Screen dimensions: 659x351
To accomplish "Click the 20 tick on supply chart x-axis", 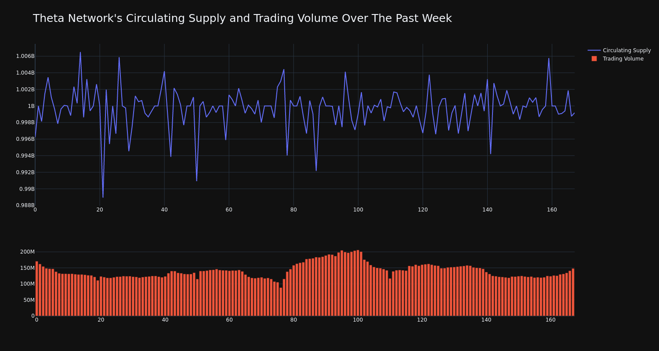I will 100,210.
